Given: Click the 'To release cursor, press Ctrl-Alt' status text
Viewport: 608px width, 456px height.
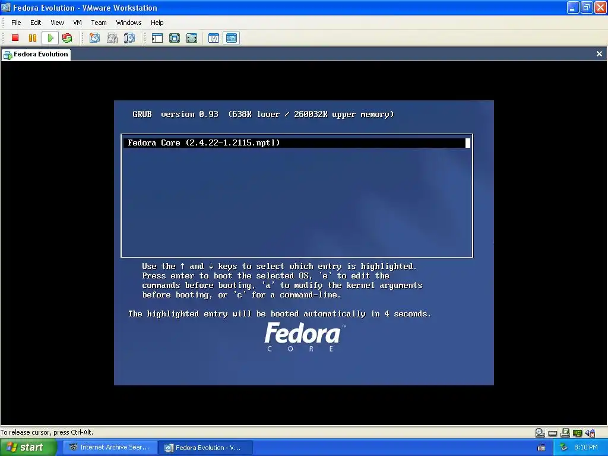Looking at the screenshot, I should click(46, 432).
